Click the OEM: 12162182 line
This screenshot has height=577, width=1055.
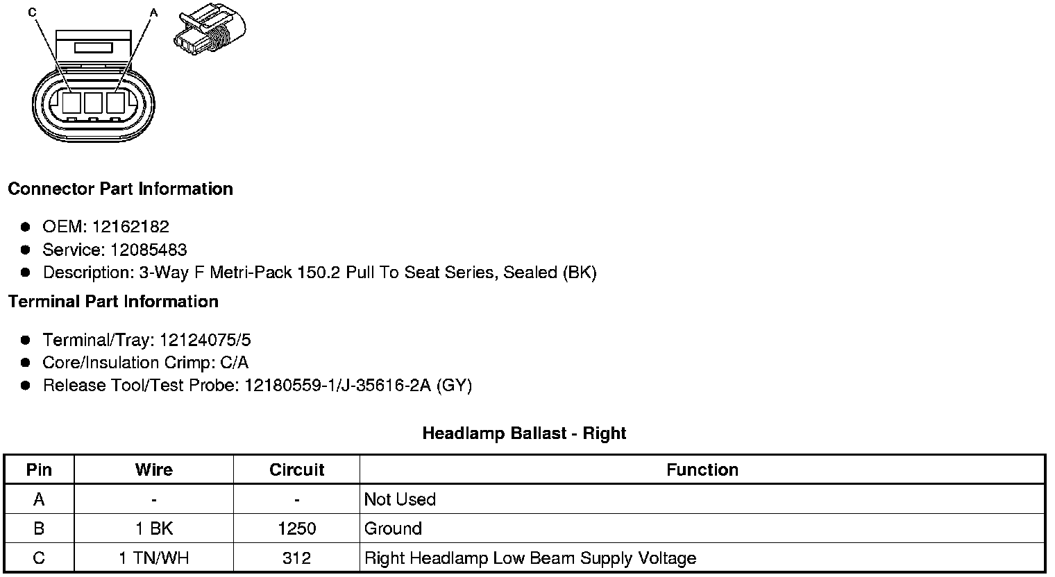pyautogui.click(x=105, y=227)
